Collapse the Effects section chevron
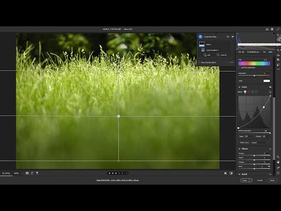The width and height of the screenshot is (281, 211). tap(239, 149)
